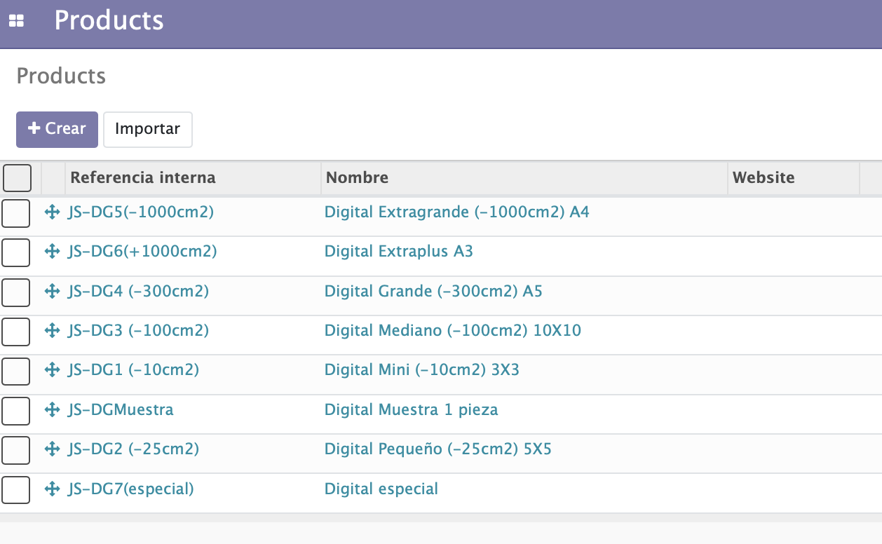This screenshot has height=544, width=882.
Task: Click drag handle for JS-DG3 (-100cm2) row
Action: 51,330
